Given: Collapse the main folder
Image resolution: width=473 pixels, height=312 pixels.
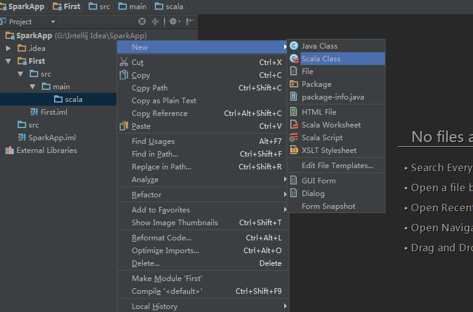Looking at the screenshot, I should point(33,87).
